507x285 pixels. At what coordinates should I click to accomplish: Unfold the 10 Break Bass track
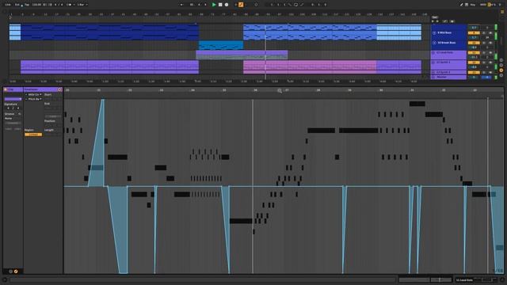pos(434,43)
